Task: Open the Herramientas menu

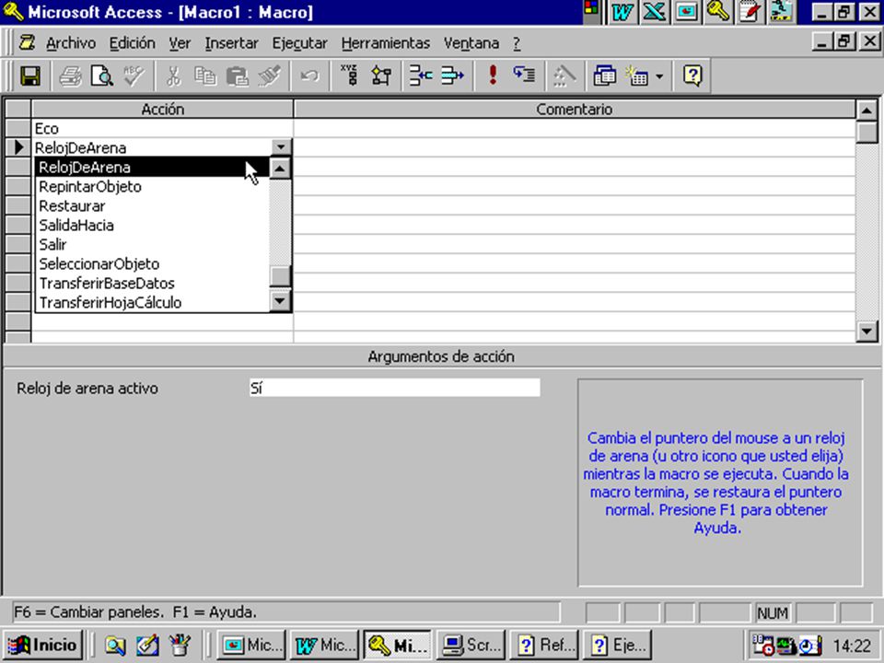Action: (386, 43)
